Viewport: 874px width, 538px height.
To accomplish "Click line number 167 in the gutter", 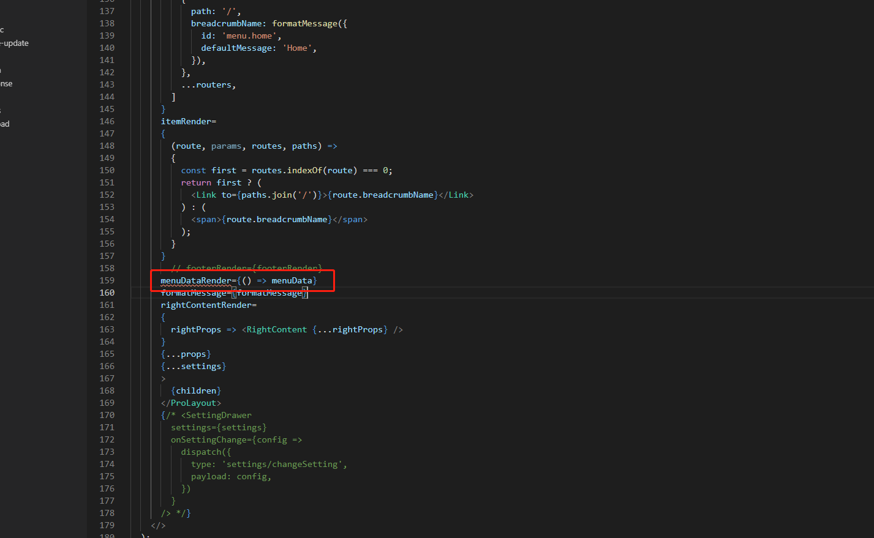I will (107, 378).
